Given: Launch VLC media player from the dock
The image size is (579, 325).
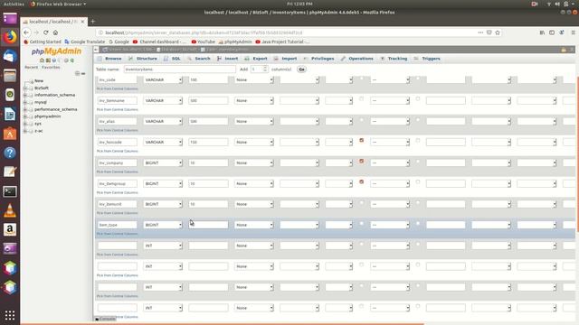Looking at the screenshot, I should click(x=10, y=210).
